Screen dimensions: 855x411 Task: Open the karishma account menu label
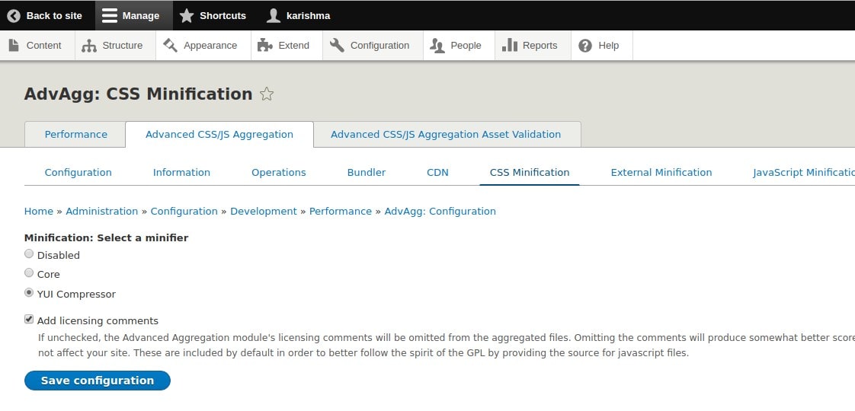(x=308, y=16)
